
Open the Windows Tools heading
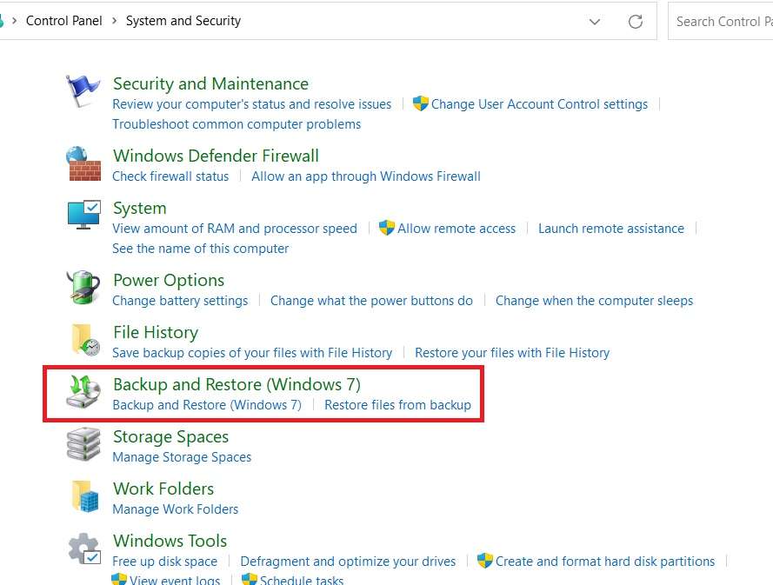170,542
